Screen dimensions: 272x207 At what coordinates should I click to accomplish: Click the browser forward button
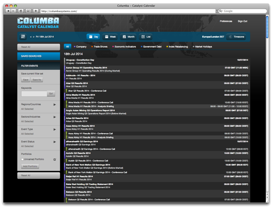pyautogui.click(x=13, y=11)
